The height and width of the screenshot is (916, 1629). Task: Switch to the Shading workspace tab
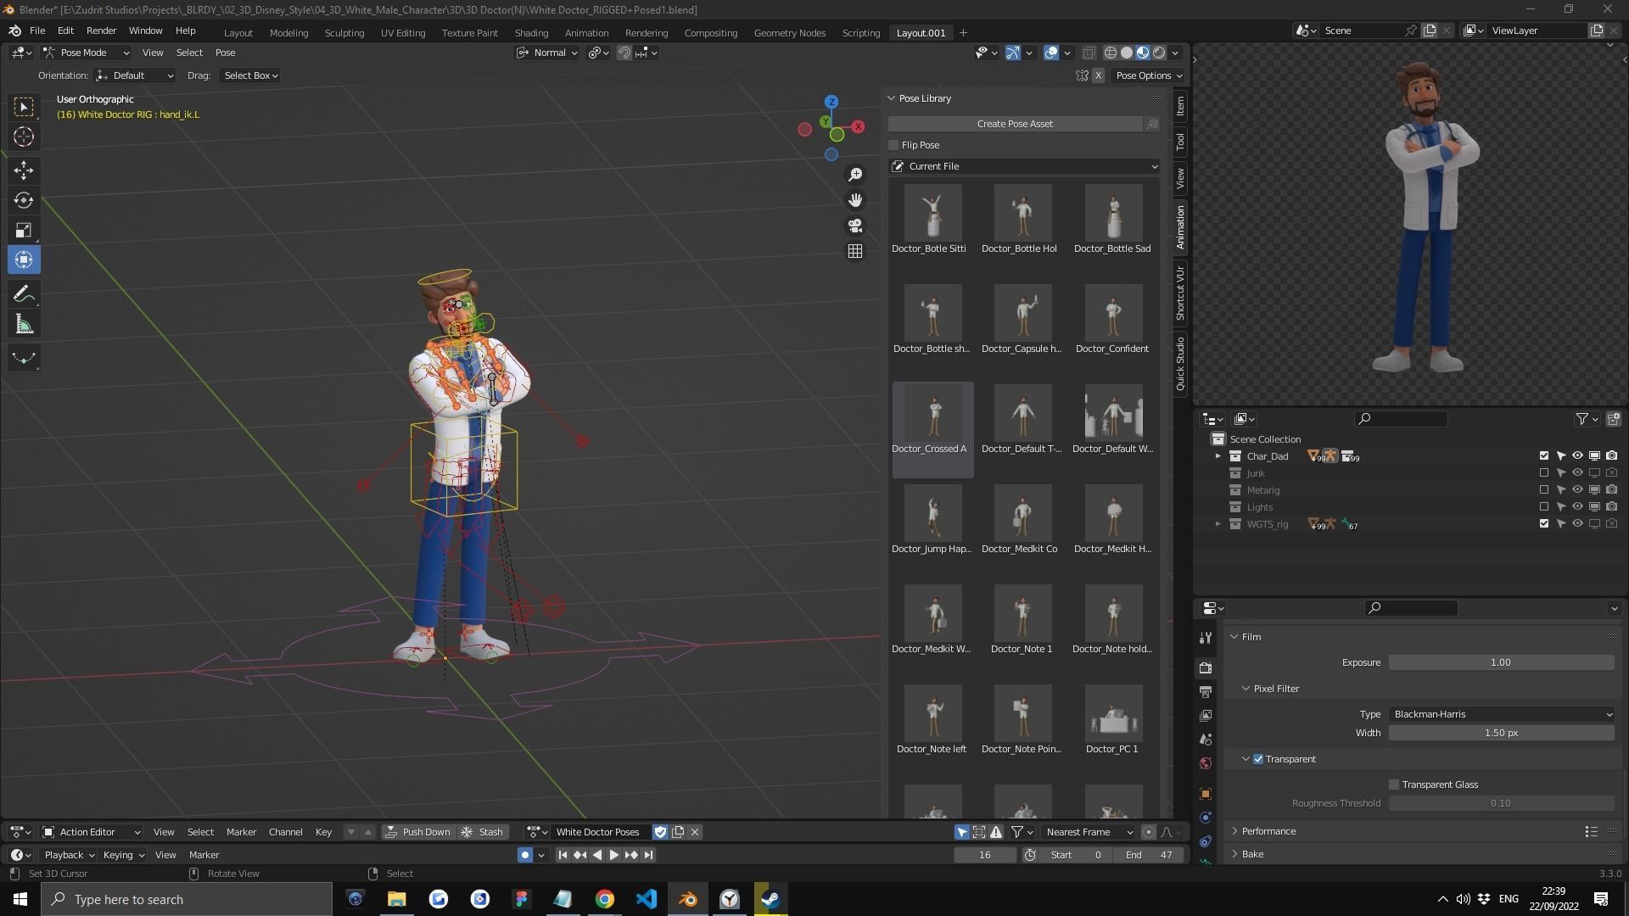(x=531, y=32)
